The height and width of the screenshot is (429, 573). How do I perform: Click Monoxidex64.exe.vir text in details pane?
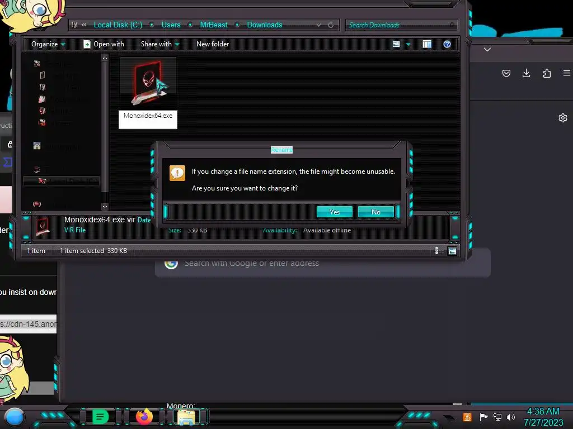pyautogui.click(x=100, y=220)
